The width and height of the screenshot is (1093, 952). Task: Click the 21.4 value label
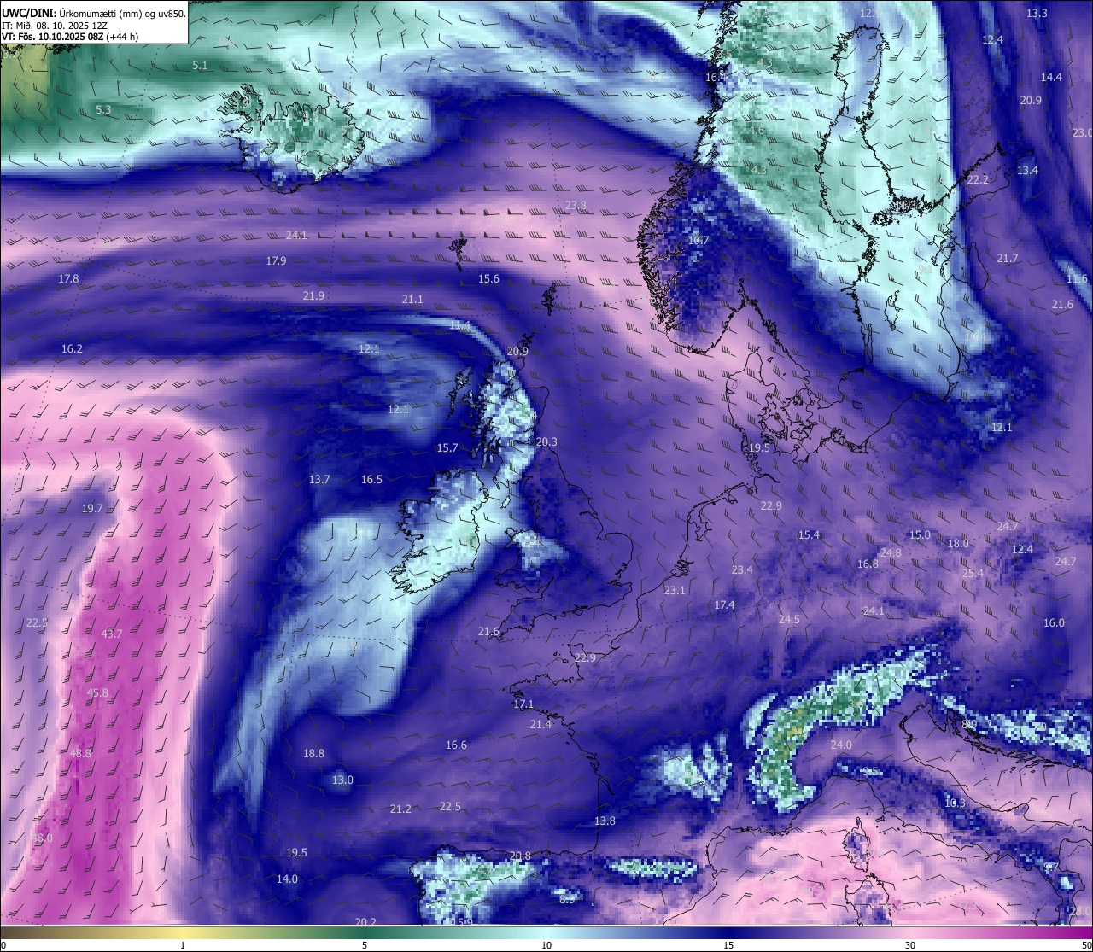tap(541, 724)
